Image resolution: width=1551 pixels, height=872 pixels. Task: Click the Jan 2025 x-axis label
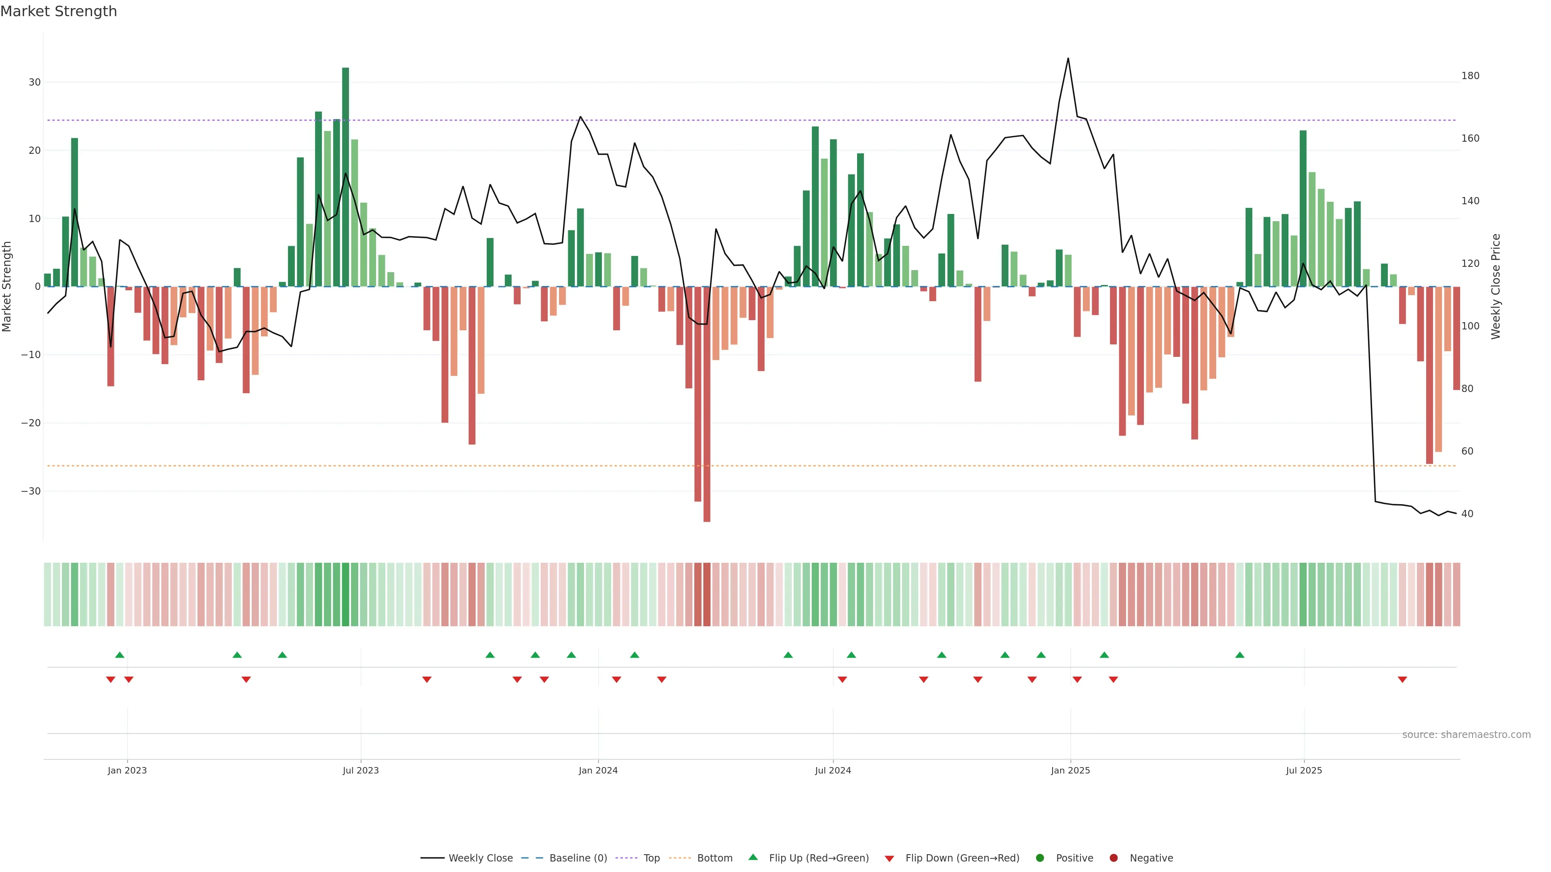(x=1070, y=770)
